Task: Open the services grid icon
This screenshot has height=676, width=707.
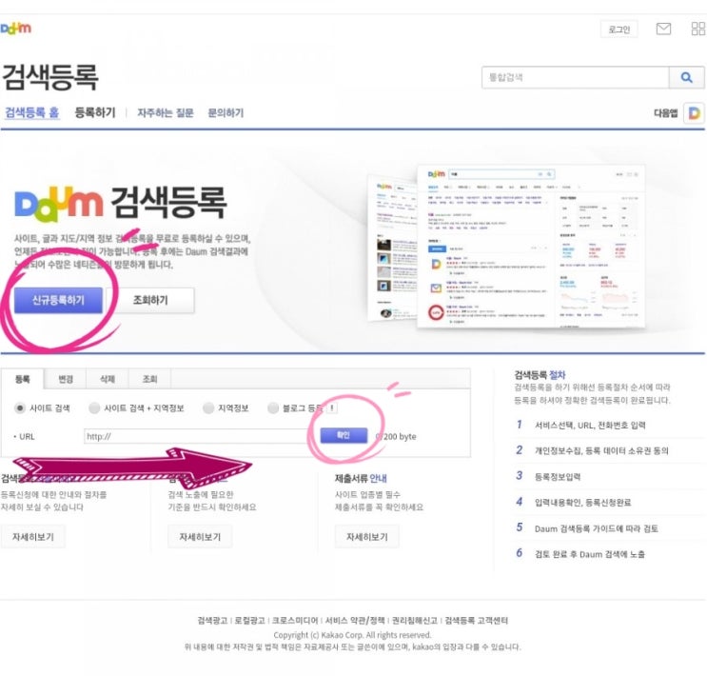Action: (698, 29)
